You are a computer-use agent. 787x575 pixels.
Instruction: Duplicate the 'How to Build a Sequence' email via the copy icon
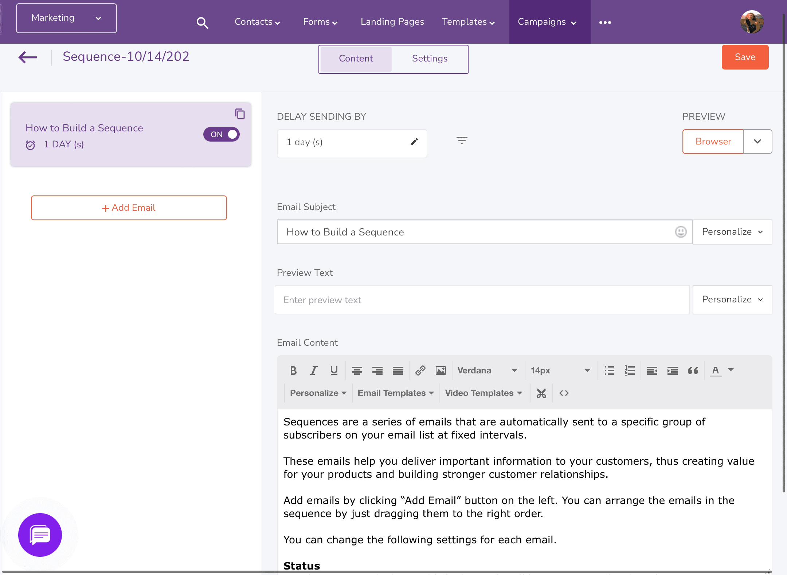[x=240, y=114]
